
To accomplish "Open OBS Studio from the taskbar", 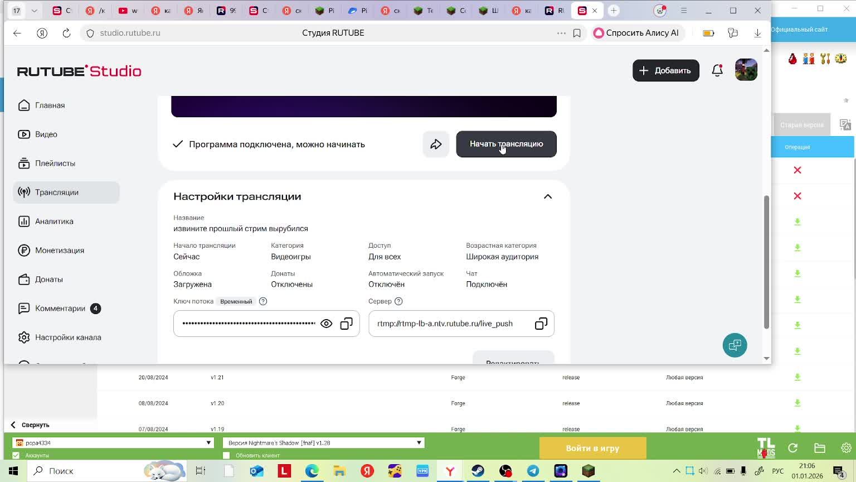I will tap(505, 471).
